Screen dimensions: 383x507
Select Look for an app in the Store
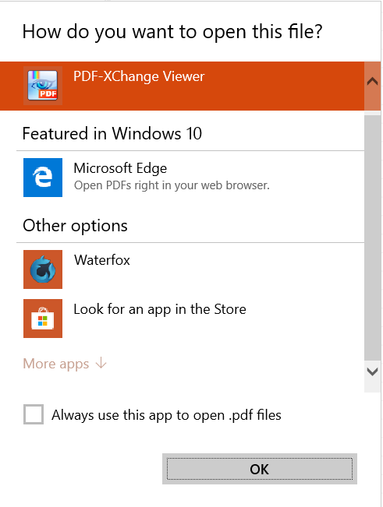[182, 319]
